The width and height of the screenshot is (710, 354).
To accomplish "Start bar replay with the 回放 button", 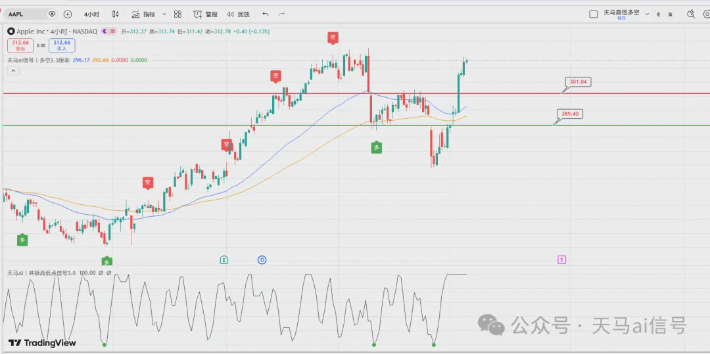I will click(238, 14).
